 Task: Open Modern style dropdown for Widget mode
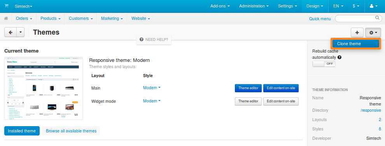point(152,101)
